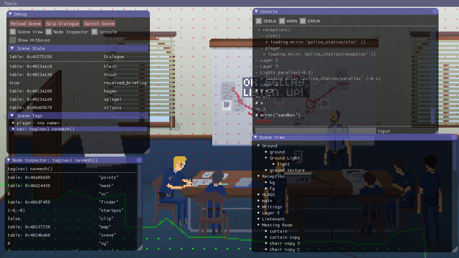Viewport: 459px width, 258px height.
Task: Select the 'ground_texture' node in Scene View
Action: pos(287,170)
